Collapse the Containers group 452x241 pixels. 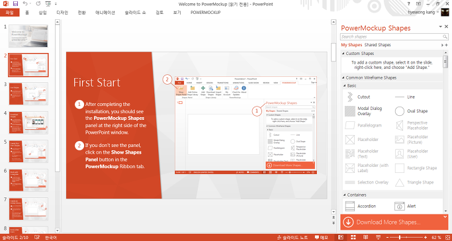tap(345, 195)
